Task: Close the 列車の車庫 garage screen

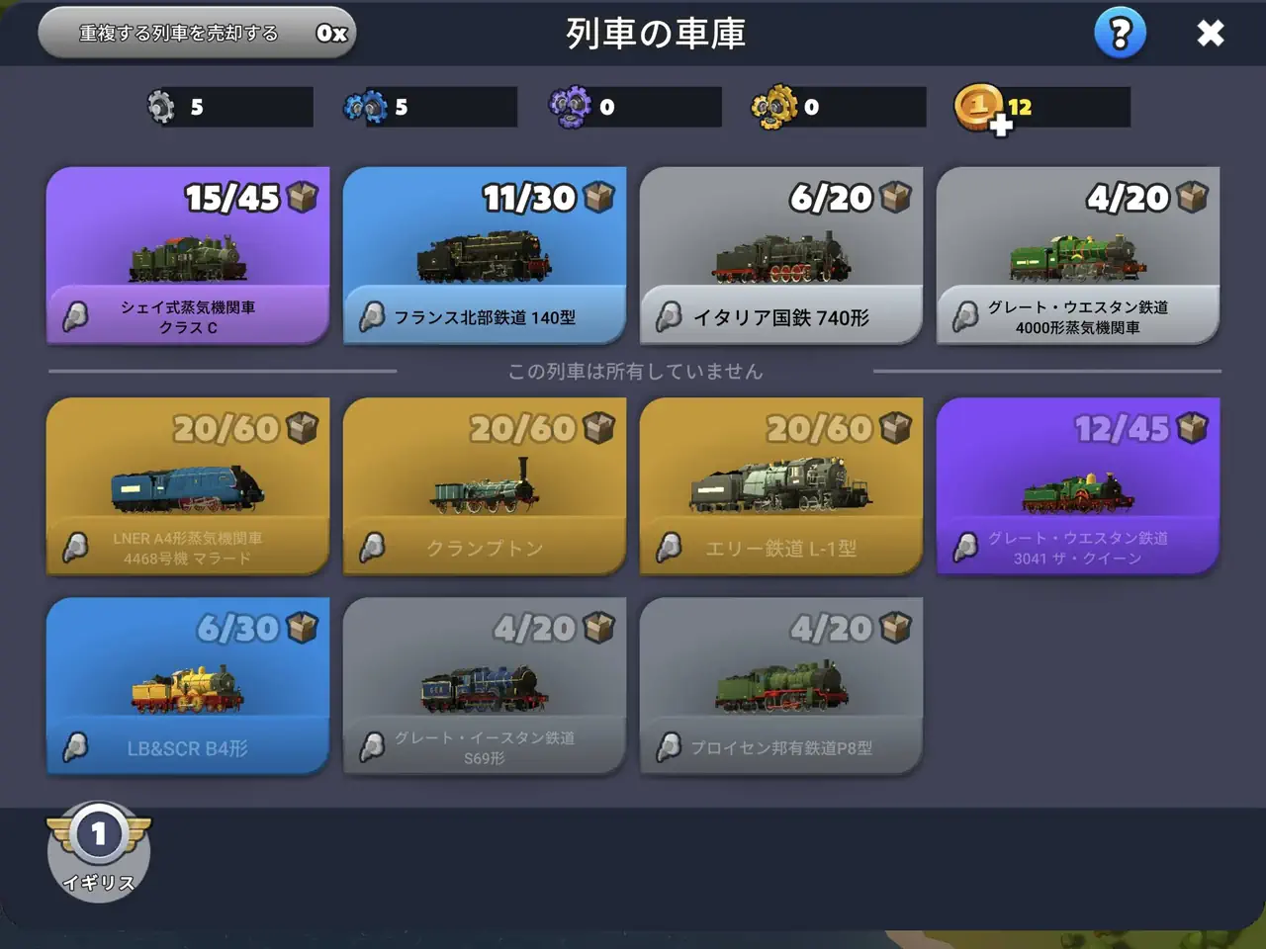Action: (x=1211, y=34)
